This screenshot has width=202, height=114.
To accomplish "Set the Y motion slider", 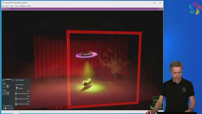I will click(22, 99).
